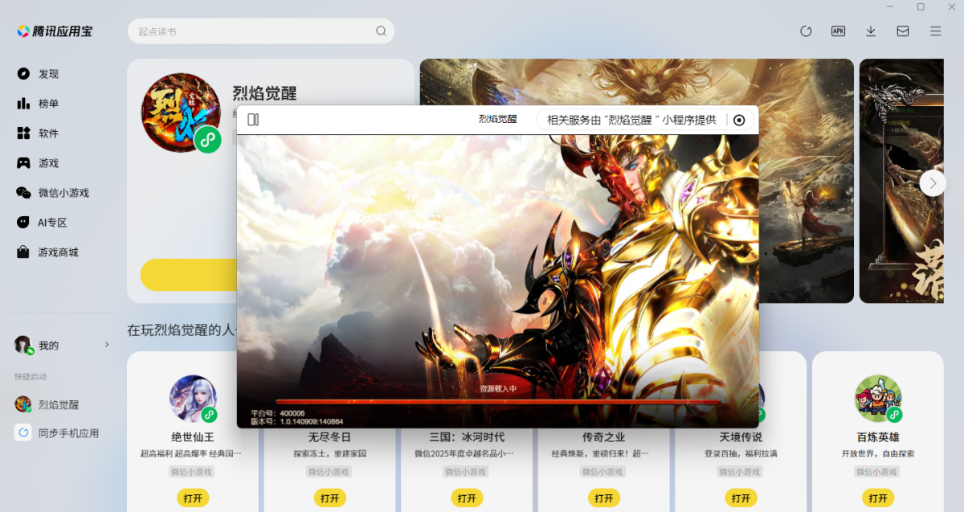The width and height of the screenshot is (964, 512).
Task: Click the pause indicator in game window titlebar
Action: point(254,118)
